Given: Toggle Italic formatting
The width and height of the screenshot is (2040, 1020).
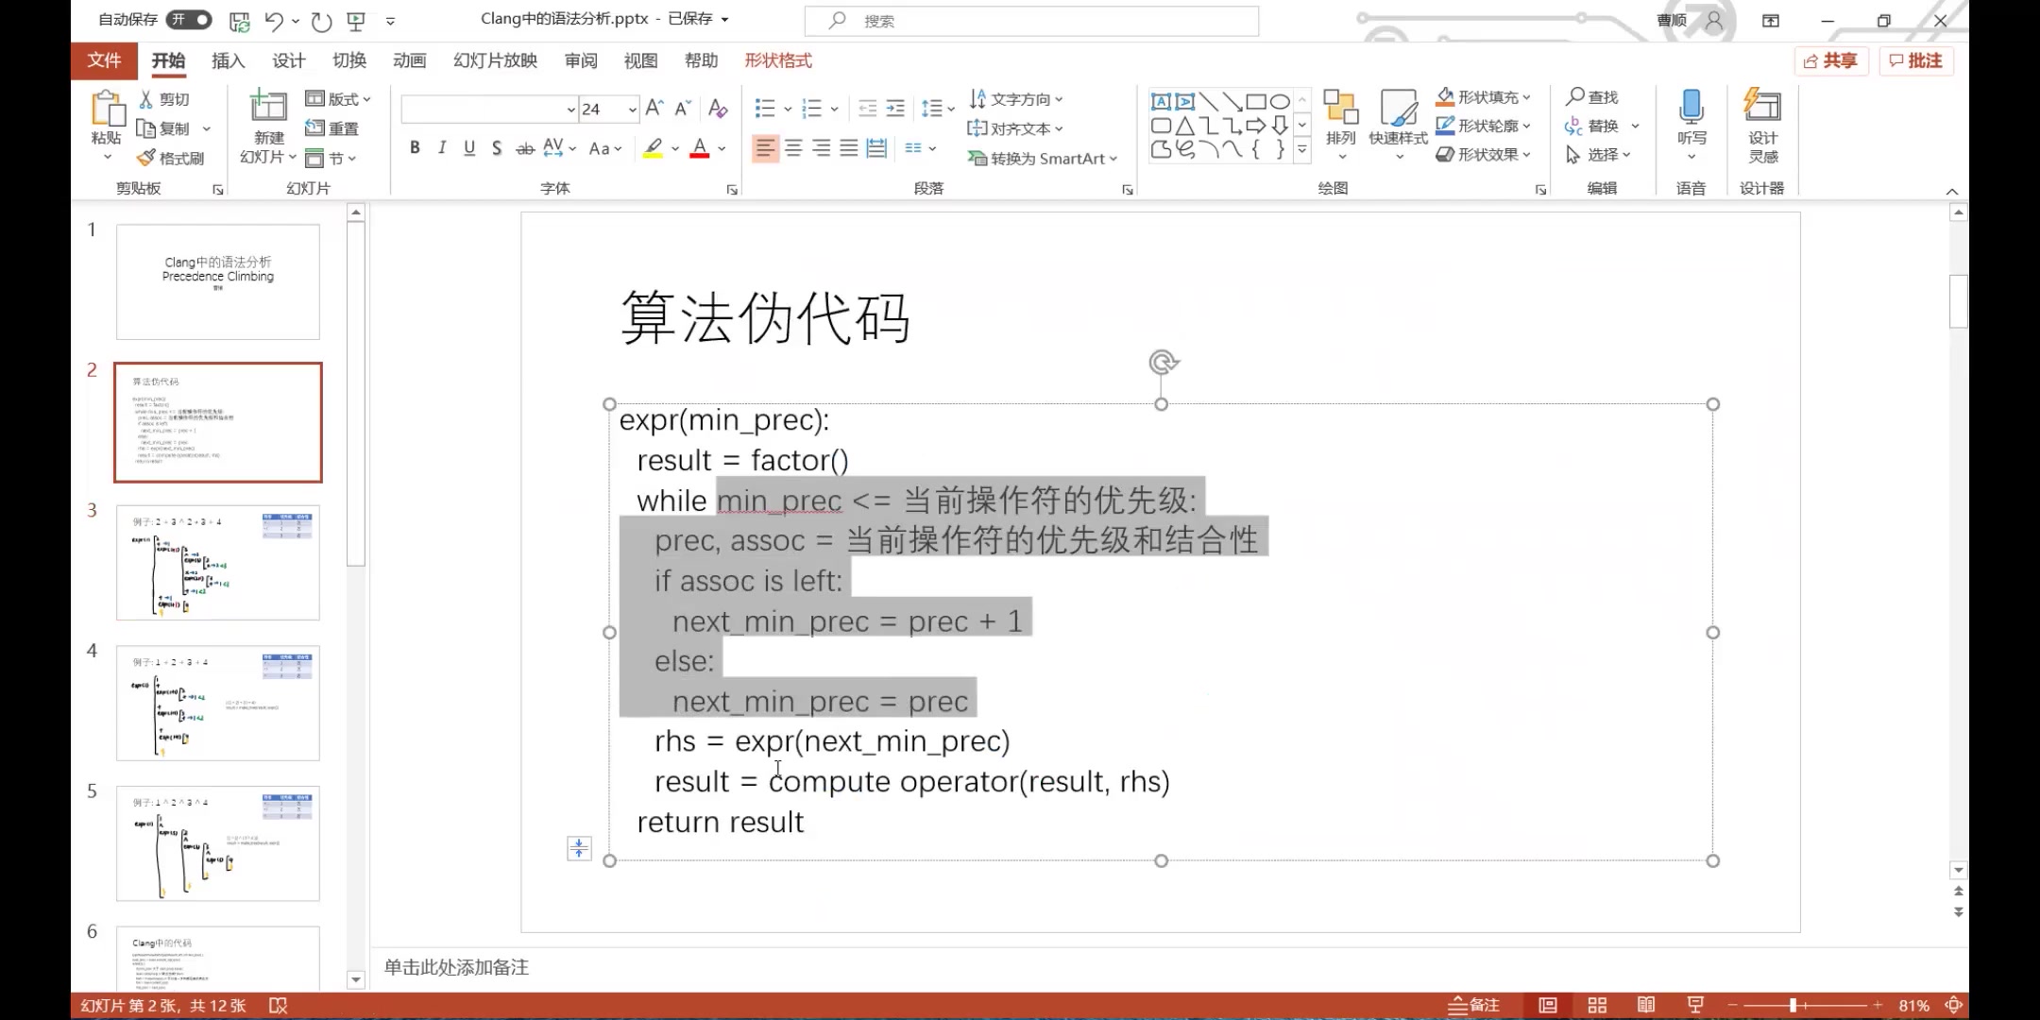Looking at the screenshot, I should point(442,148).
